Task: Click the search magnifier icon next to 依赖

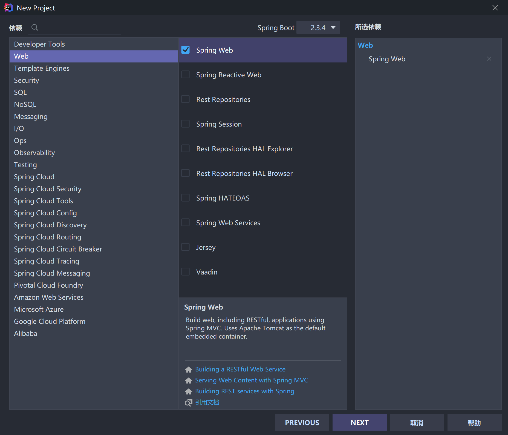Action: tap(35, 27)
